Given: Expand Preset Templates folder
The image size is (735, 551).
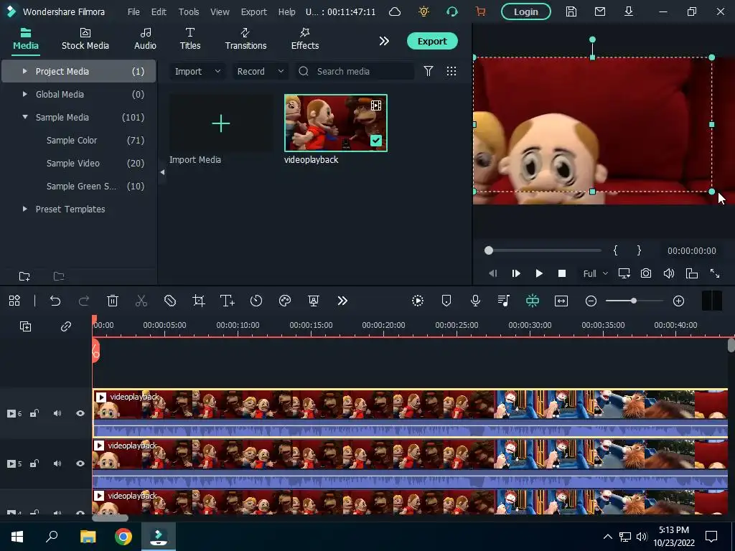Looking at the screenshot, I should (x=24, y=209).
